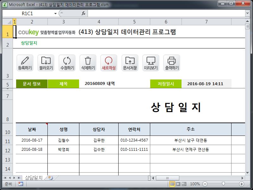The image size is (253, 190).
Task: Click the zoom slider handle
Action: (x=223, y=184)
